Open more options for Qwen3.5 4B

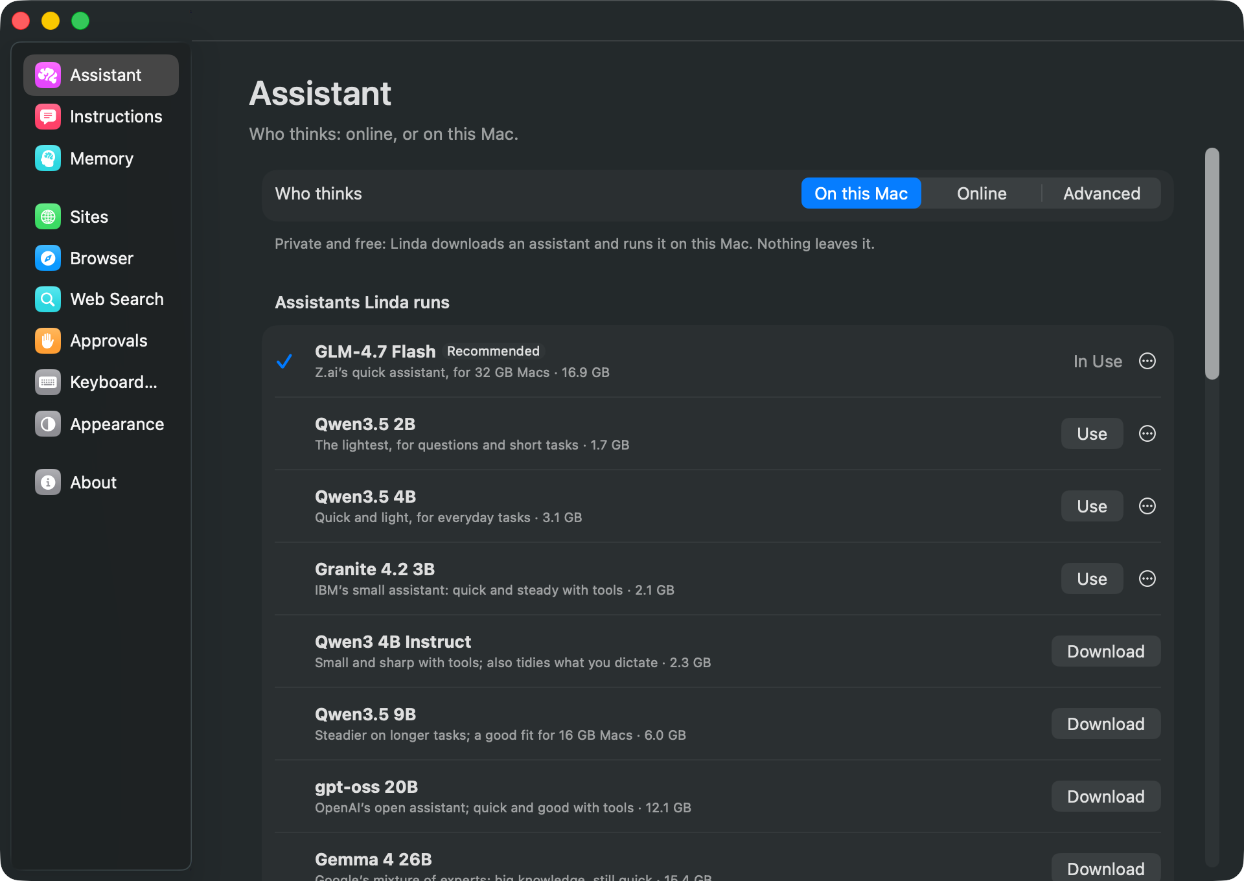(x=1147, y=506)
